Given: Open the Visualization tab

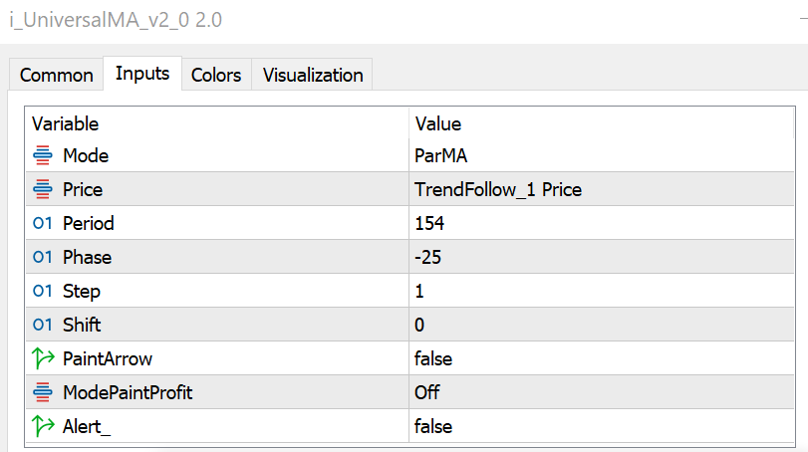Looking at the screenshot, I should [313, 75].
